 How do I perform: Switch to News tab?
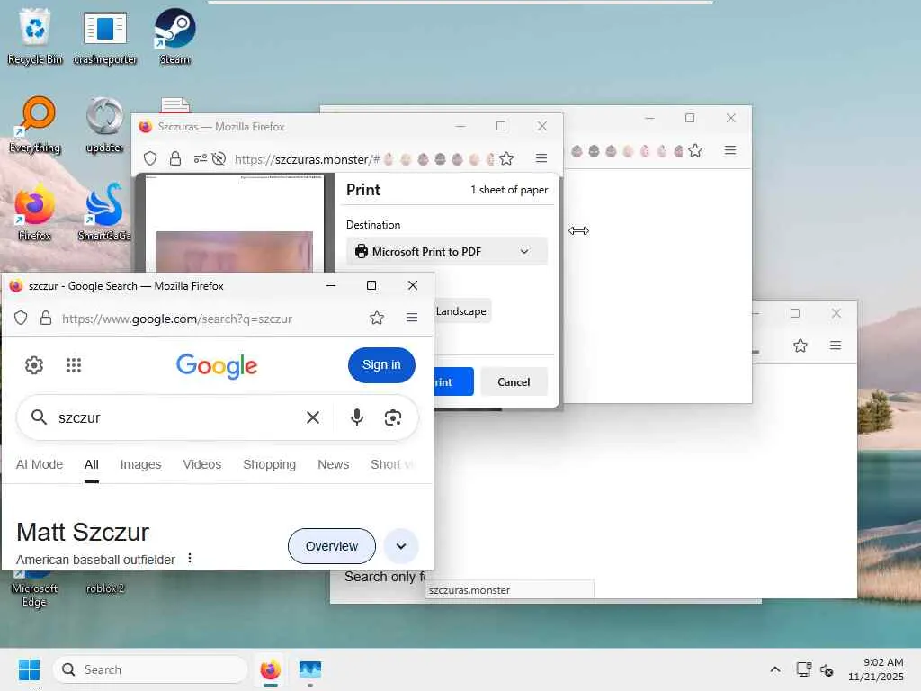(334, 464)
